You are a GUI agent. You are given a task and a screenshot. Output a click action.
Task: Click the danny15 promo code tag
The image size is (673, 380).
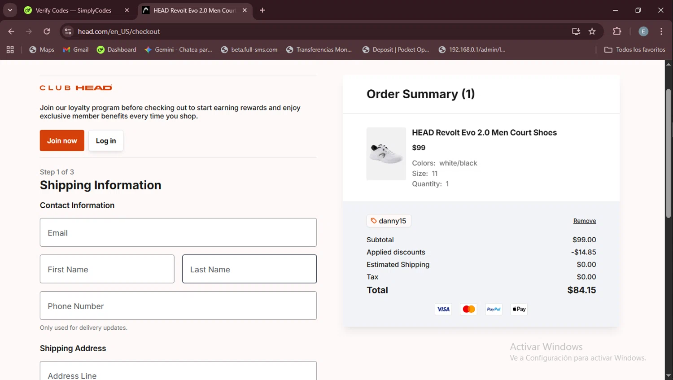tap(389, 221)
